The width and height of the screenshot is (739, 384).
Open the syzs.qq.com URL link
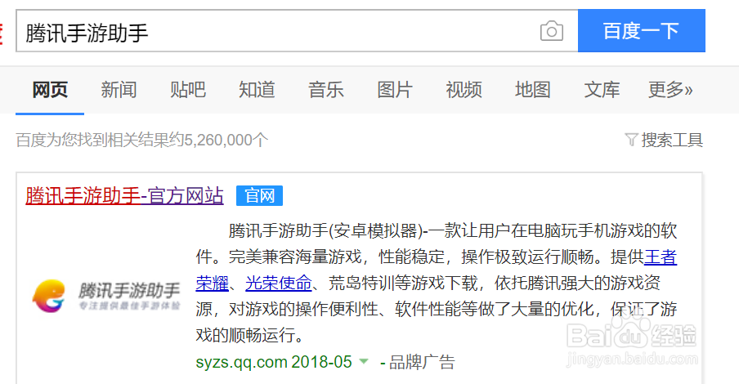point(241,362)
